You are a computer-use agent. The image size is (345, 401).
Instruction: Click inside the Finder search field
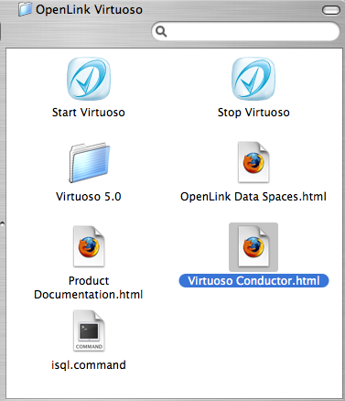(245, 31)
